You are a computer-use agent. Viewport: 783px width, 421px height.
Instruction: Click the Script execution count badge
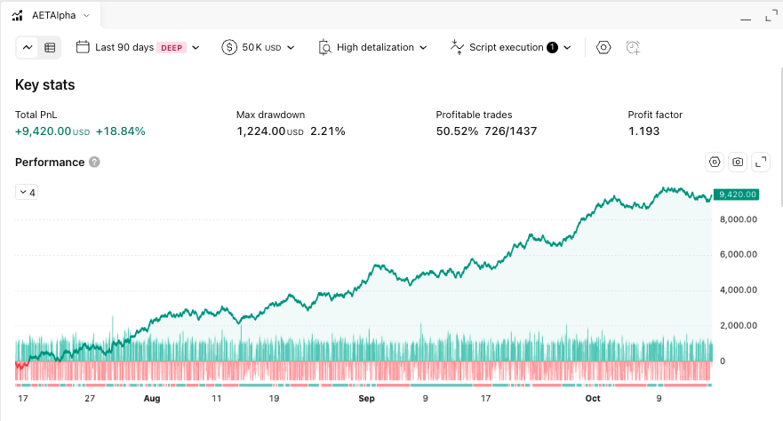tap(552, 47)
